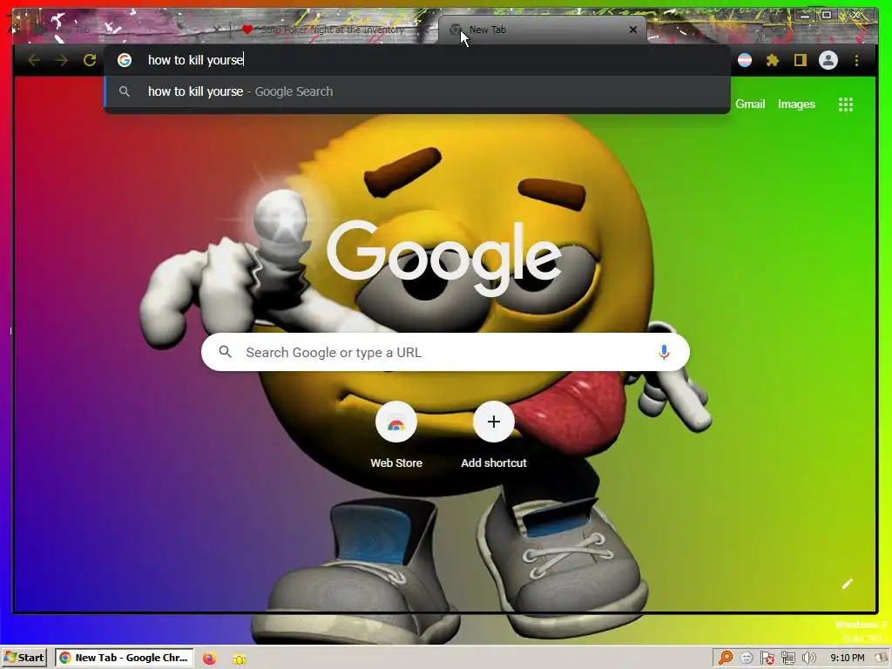
Task: Click the orange magnifier tray icon
Action: [726, 658]
